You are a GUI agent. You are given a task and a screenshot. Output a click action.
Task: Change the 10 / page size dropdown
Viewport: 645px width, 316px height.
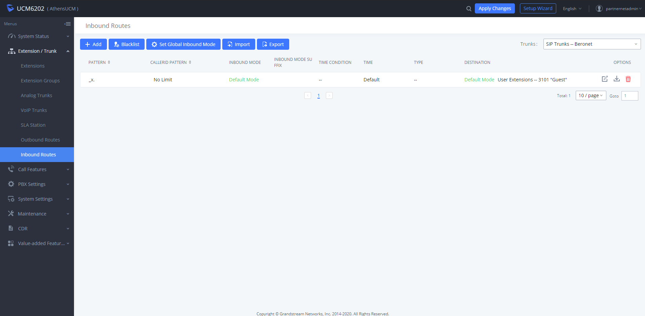(591, 95)
